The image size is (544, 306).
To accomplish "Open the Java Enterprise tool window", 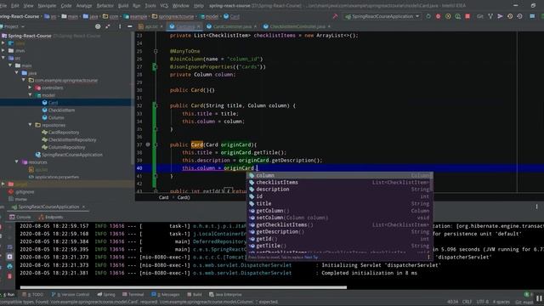I will [x=225, y=295].
